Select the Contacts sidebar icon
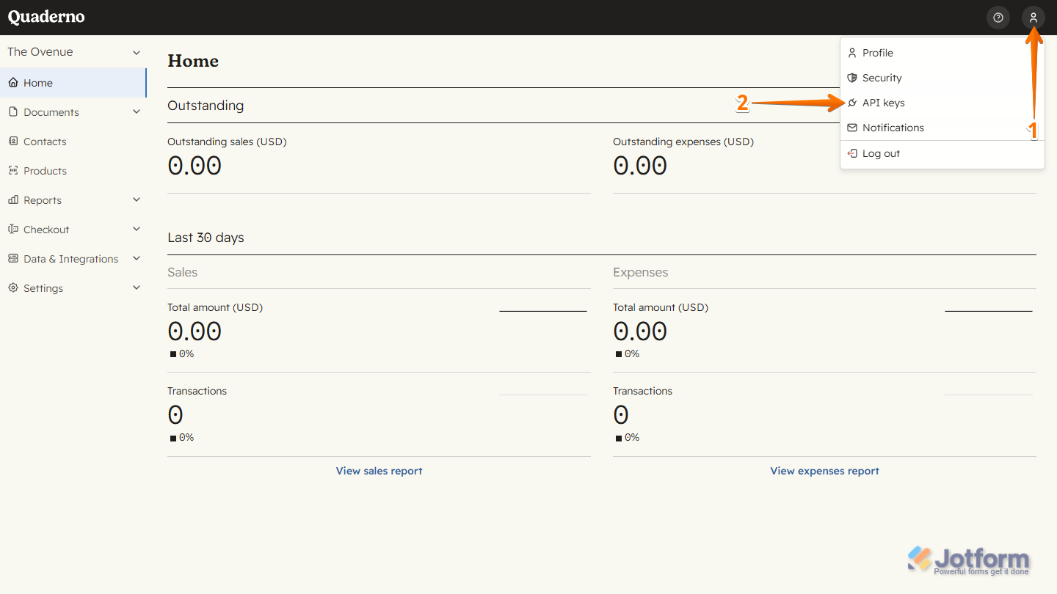This screenshot has height=594, width=1057. [12, 141]
